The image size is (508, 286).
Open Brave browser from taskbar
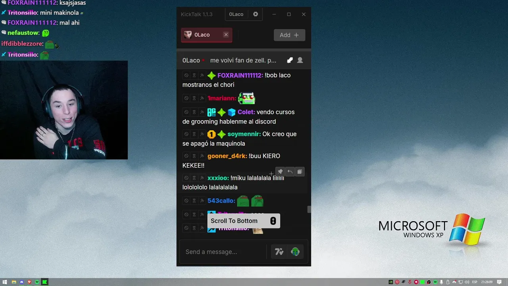pyautogui.click(x=29, y=282)
